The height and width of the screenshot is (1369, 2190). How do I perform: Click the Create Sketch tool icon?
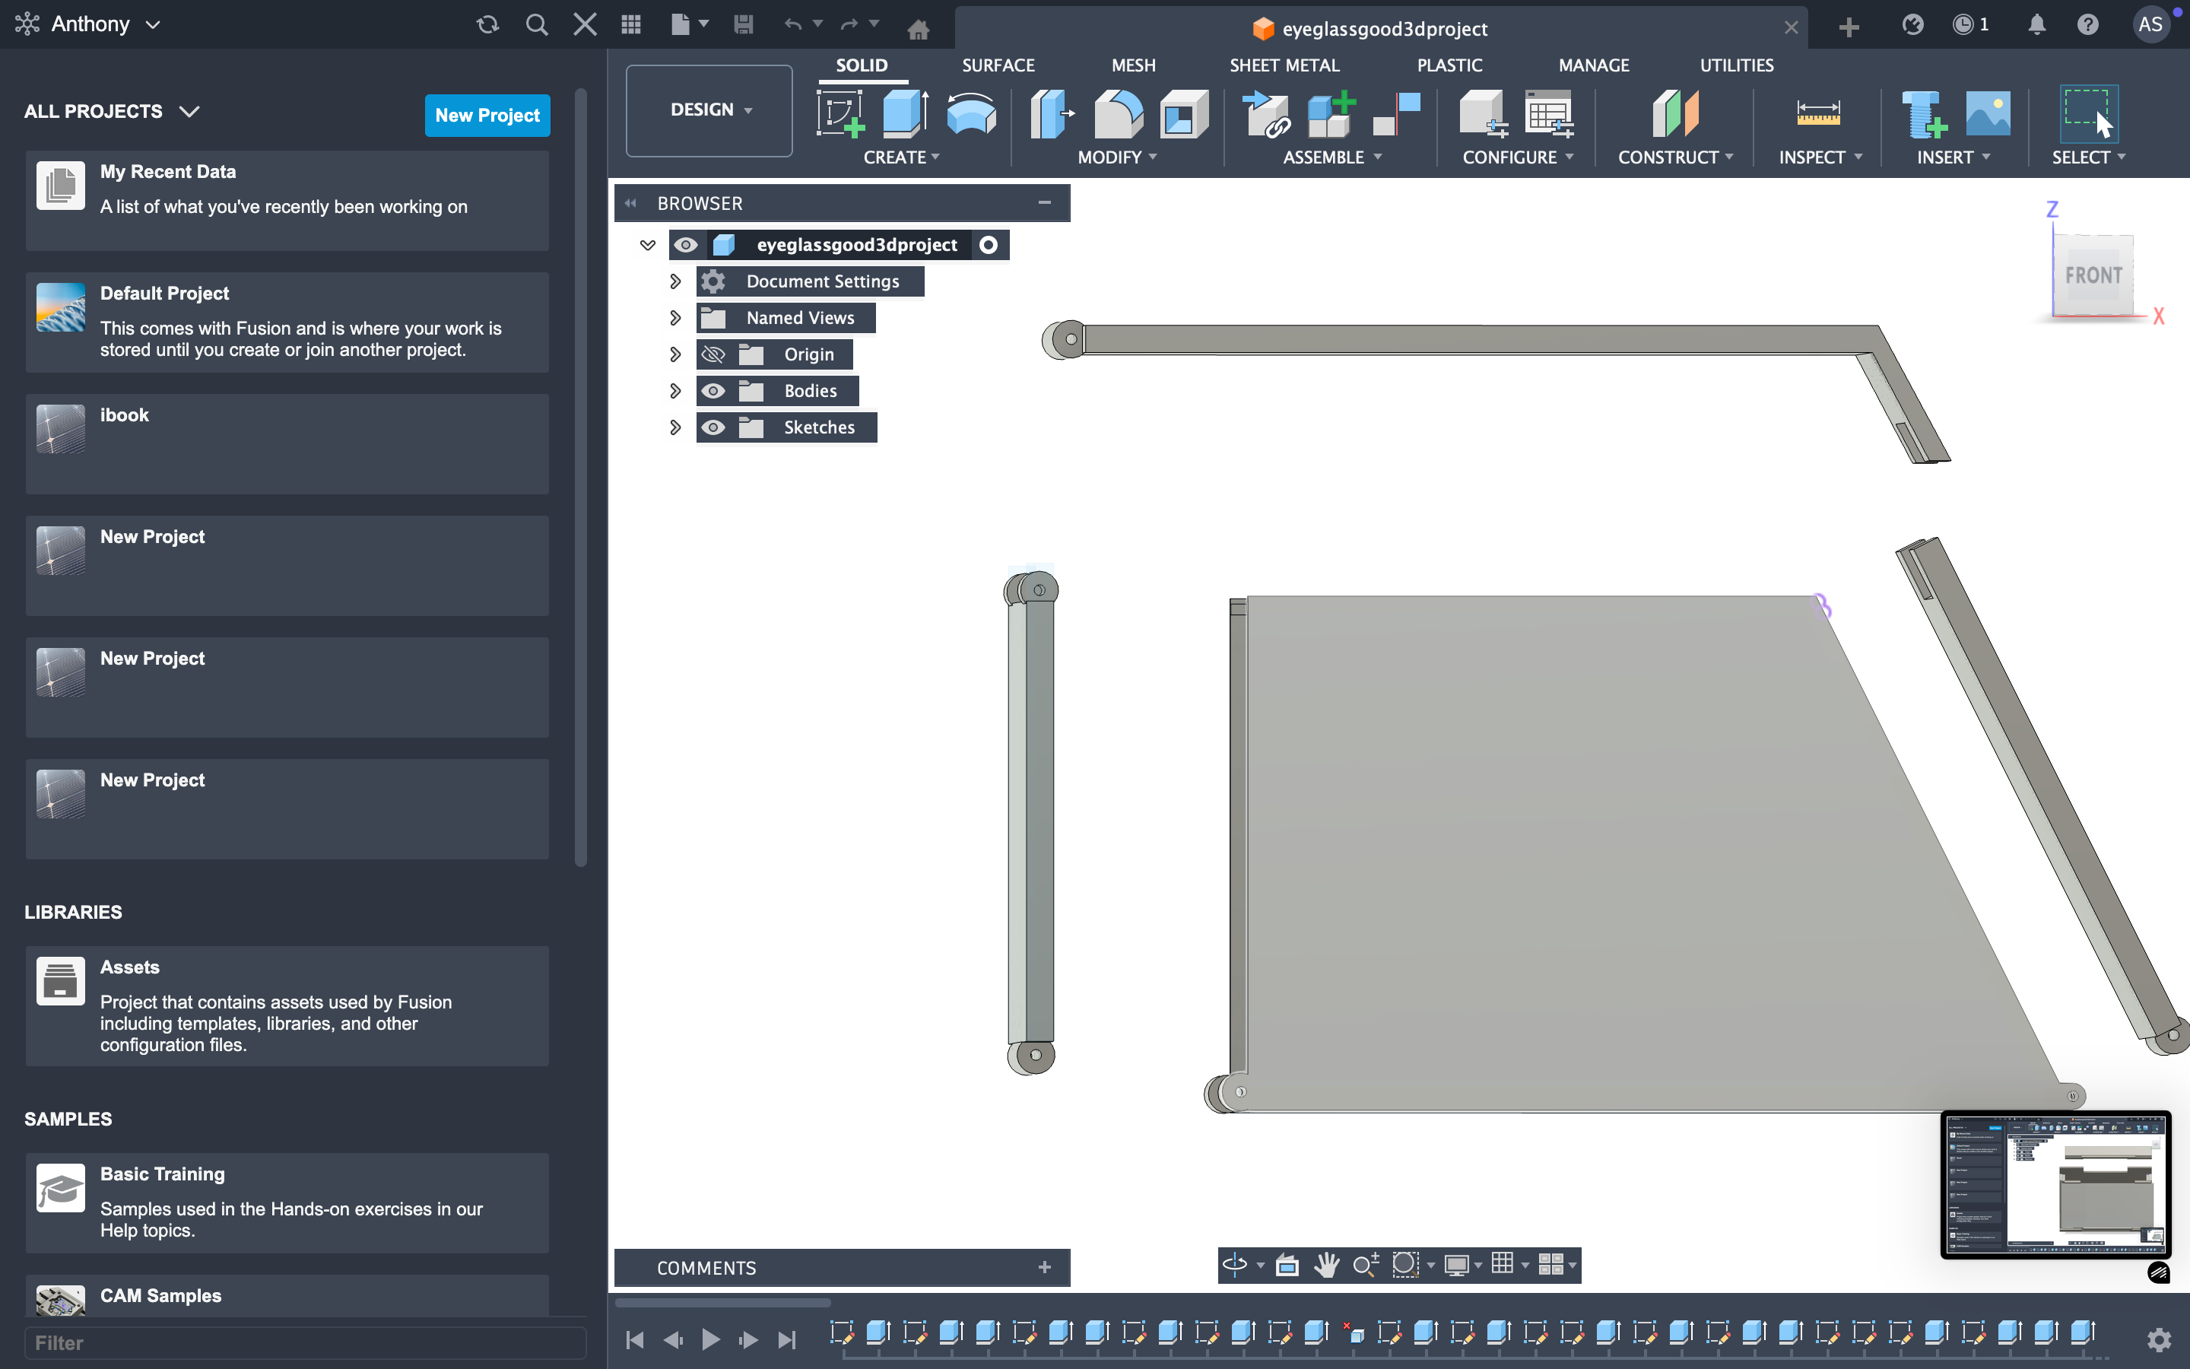pos(839,114)
